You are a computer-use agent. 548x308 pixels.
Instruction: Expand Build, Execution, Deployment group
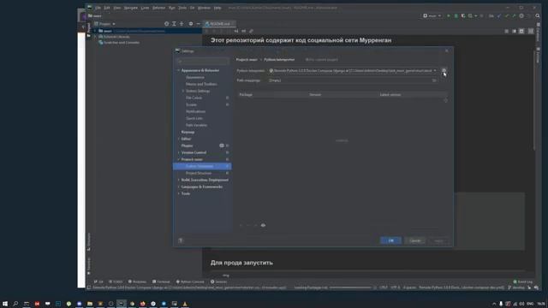click(179, 180)
